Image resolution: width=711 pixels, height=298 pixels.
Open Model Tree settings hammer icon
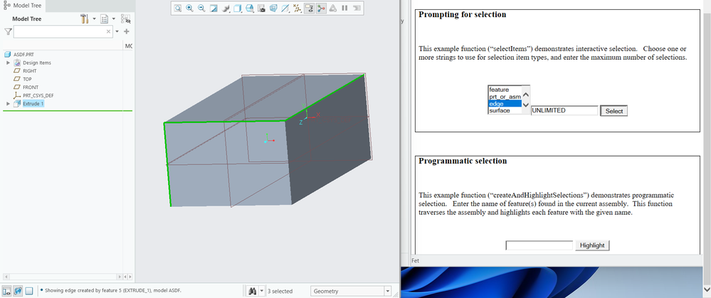pos(85,18)
